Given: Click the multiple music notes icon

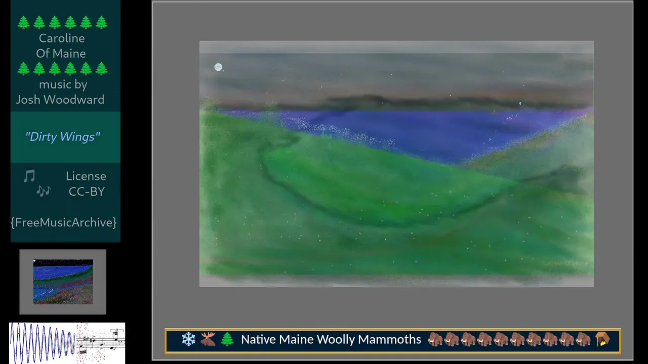Looking at the screenshot, I should pos(44,191).
